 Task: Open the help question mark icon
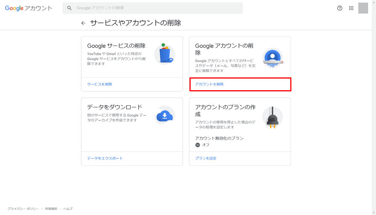tap(340, 8)
